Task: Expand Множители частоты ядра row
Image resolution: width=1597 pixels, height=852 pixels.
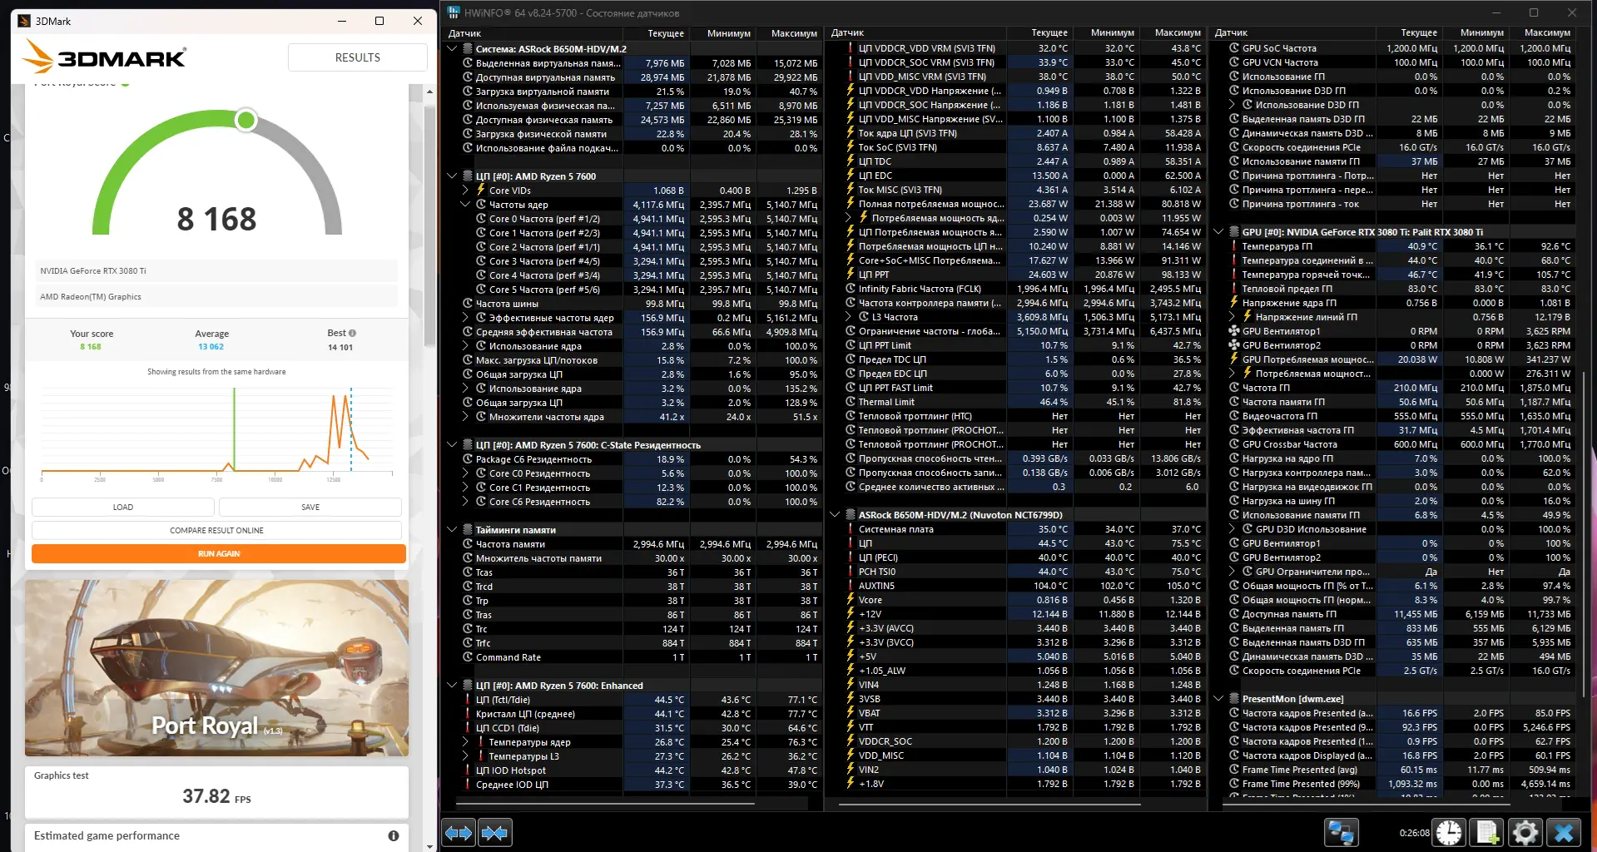Action: tap(465, 417)
